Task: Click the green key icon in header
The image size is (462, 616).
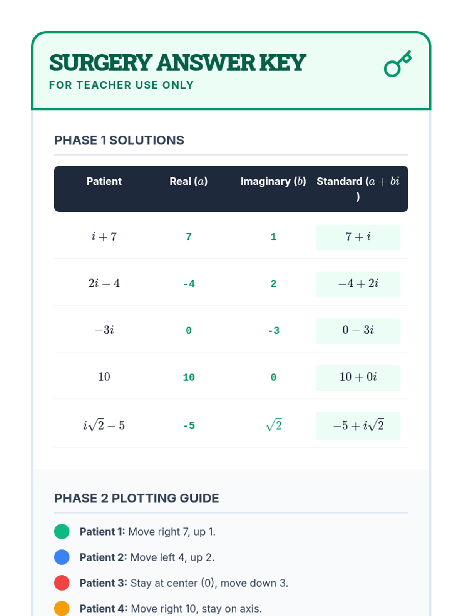Action: [398, 64]
